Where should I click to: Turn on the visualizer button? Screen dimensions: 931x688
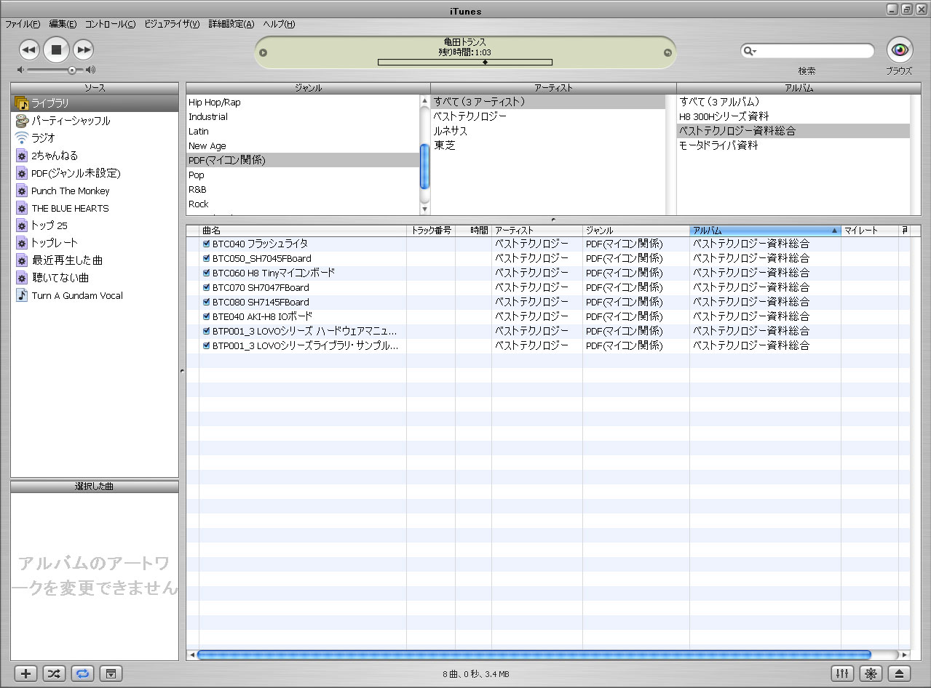(871, 673)
